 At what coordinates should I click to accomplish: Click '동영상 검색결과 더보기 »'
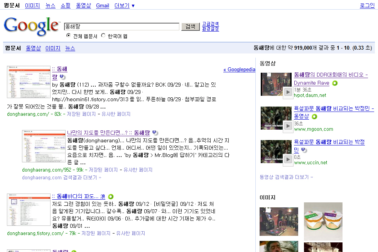[x=286, y=177]
